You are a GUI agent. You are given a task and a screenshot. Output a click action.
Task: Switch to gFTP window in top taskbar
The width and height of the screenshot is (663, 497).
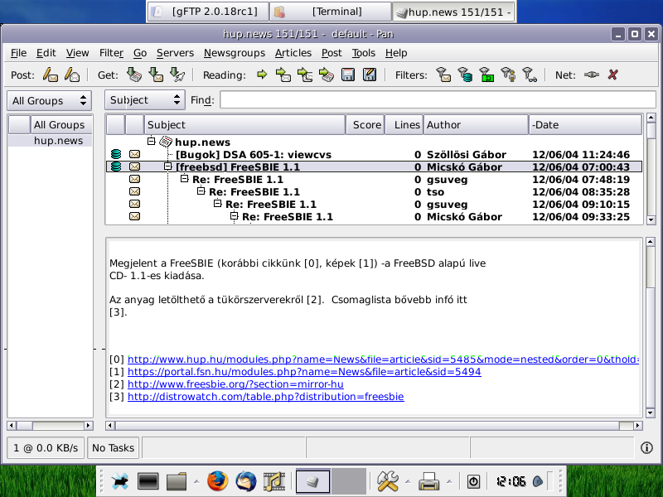209,12
